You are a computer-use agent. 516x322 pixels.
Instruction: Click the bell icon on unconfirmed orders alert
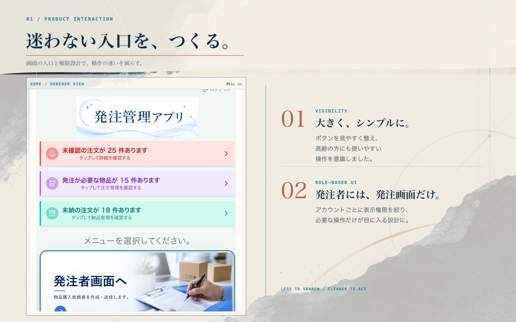[x=52, y=154]
